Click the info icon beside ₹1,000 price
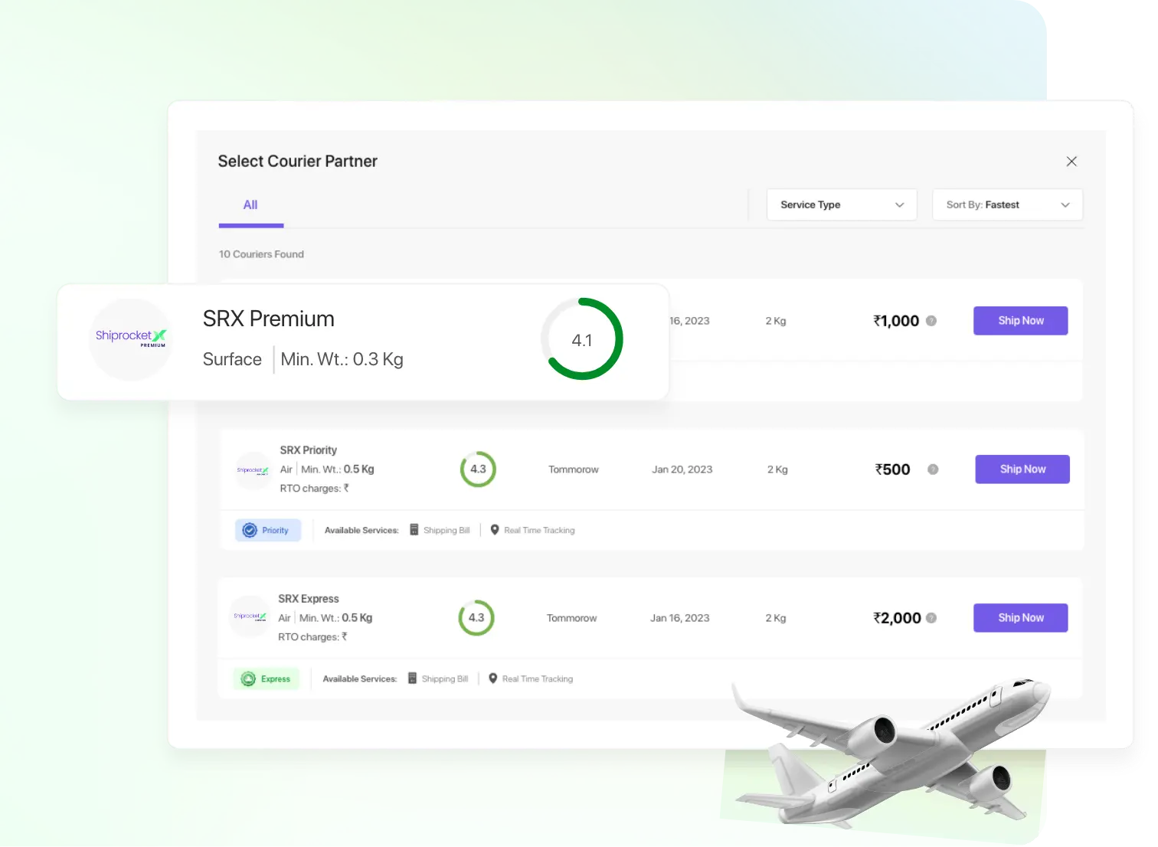The height and width of the screenshot is (847, 1158). pyautogui.click(x=931, y=321)
